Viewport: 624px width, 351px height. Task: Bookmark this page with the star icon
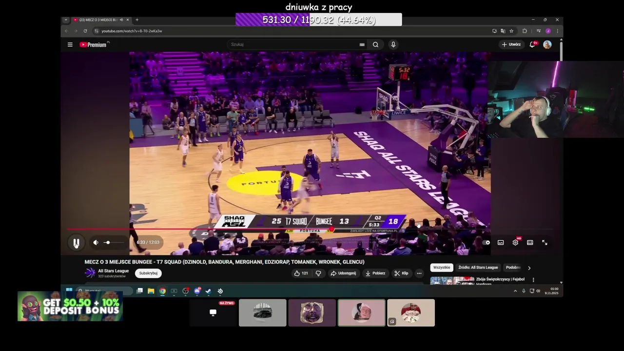[x=511, y=31]
